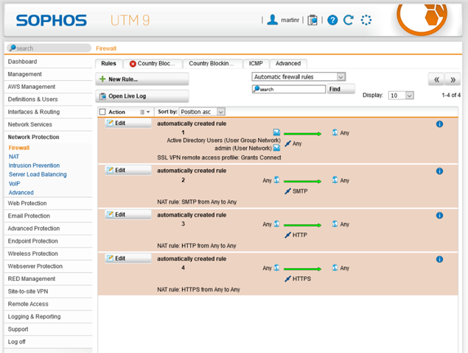
Task: Open Remote Access menu item
Action: [28, 304]
